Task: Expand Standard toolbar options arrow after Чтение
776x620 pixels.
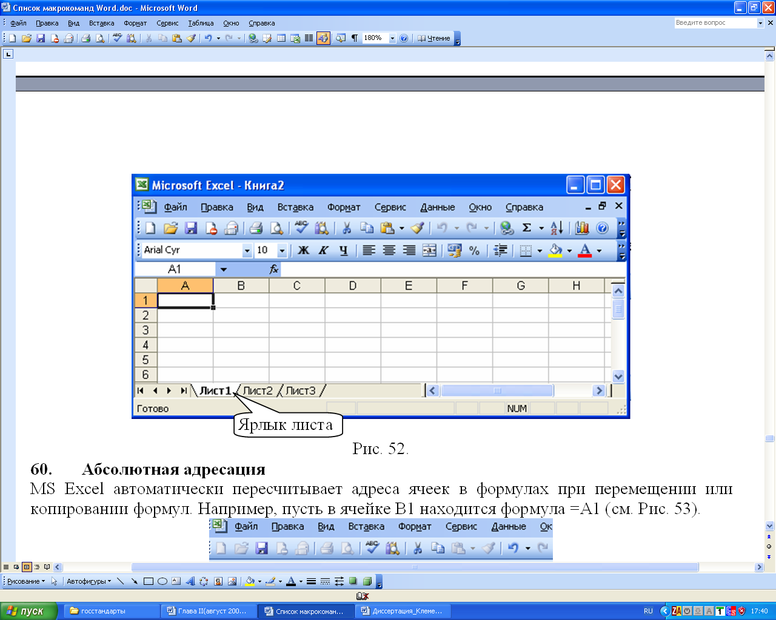Action: (458, 38)
